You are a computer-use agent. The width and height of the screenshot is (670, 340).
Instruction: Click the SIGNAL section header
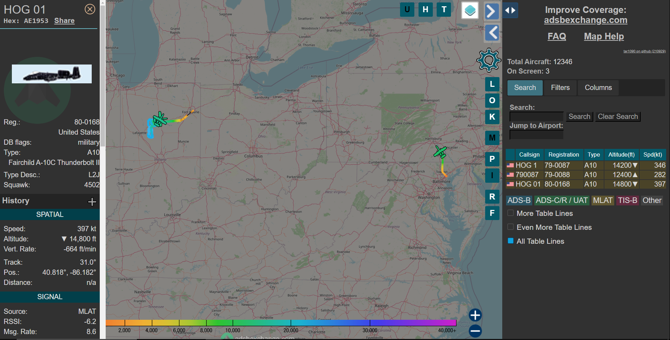(50, 297)
